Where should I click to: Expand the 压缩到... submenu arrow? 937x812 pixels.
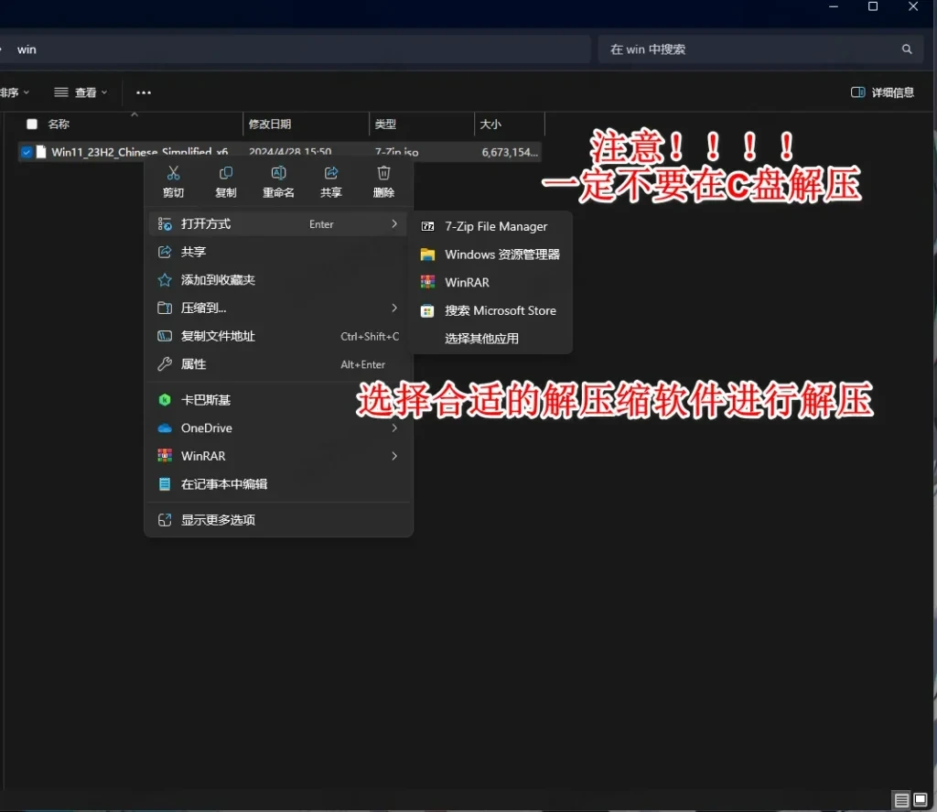pyautogui.click(x=394, y=308)
